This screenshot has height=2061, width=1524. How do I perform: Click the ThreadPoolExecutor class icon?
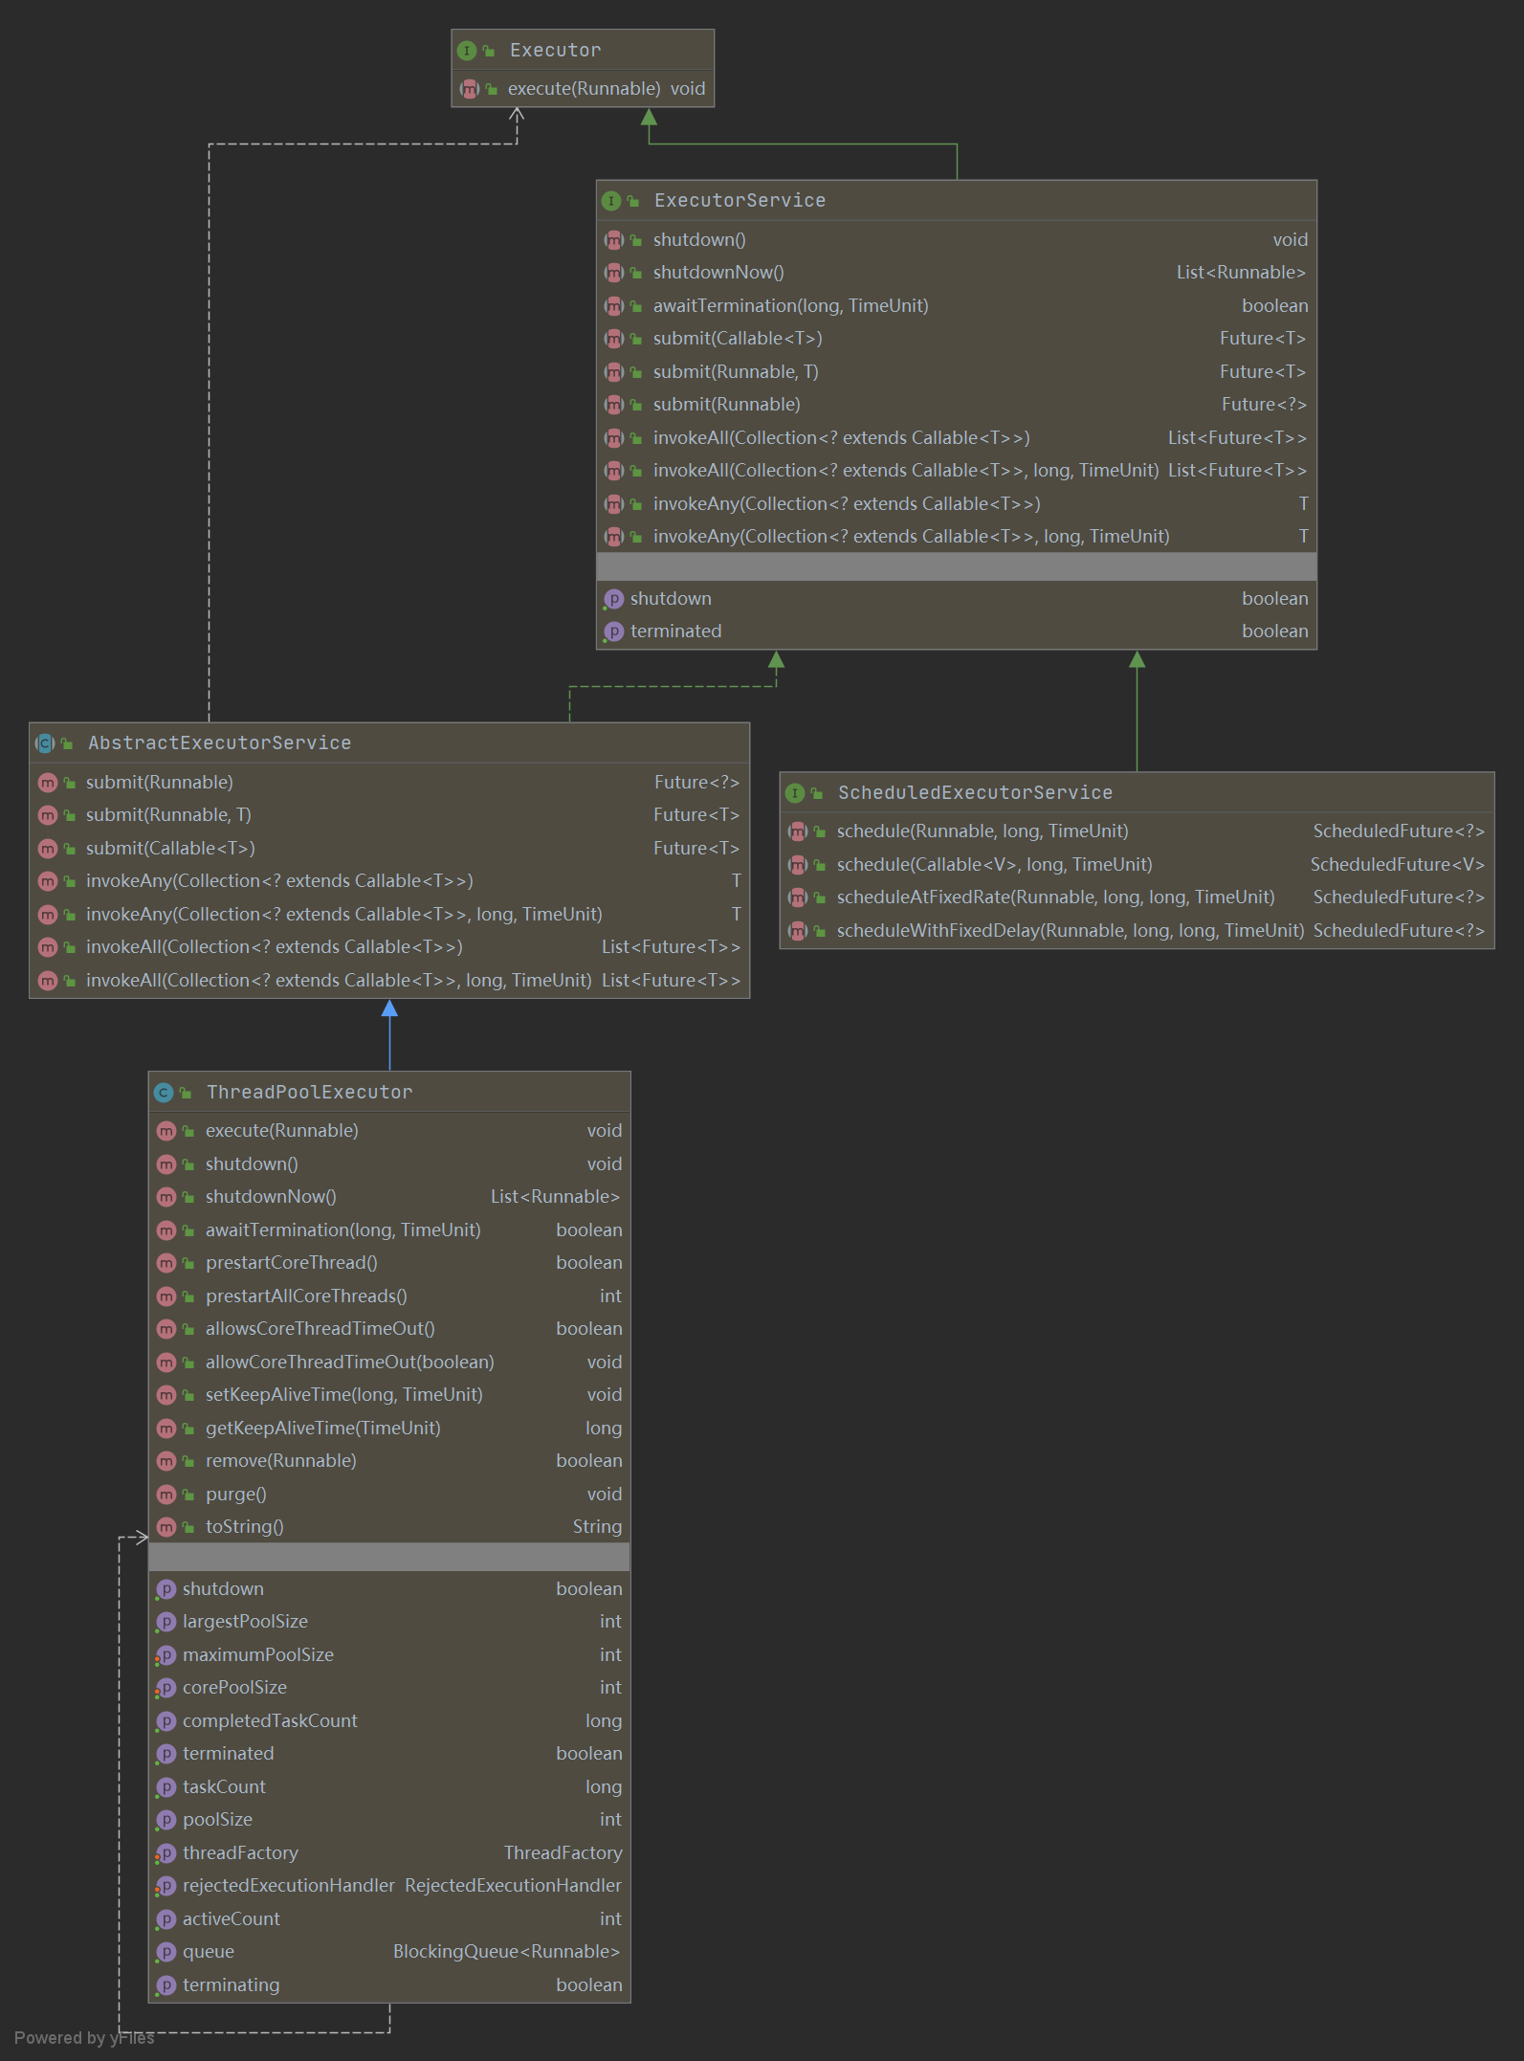click(164, 1093)
